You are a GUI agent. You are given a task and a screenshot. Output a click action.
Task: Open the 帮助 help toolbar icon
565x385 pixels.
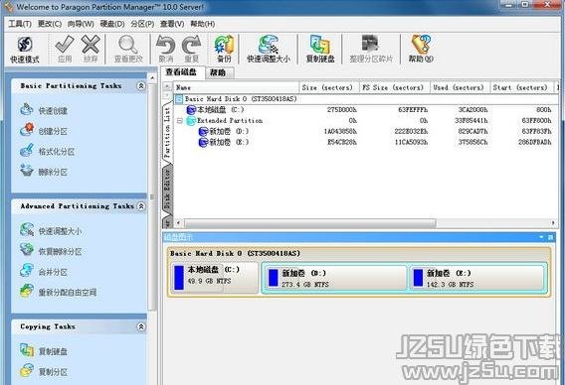tap(421, 50)
